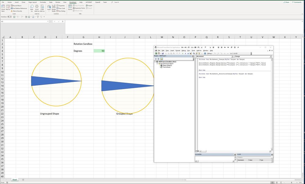The height and width of the screenshot is (184, 305).
Task: Switch to Page Break Preview in status bar
Action: [x=281, y=182]
